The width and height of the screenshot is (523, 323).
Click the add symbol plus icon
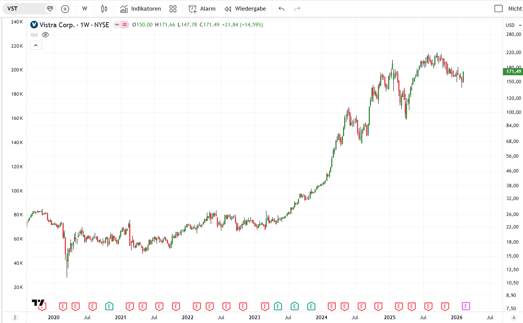point(65,9)
